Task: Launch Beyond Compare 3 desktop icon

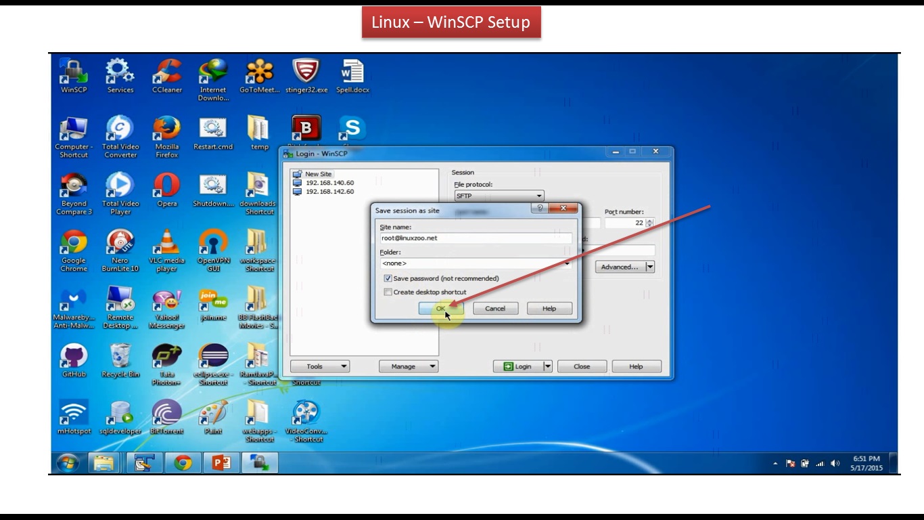Action: click(74, 194)
